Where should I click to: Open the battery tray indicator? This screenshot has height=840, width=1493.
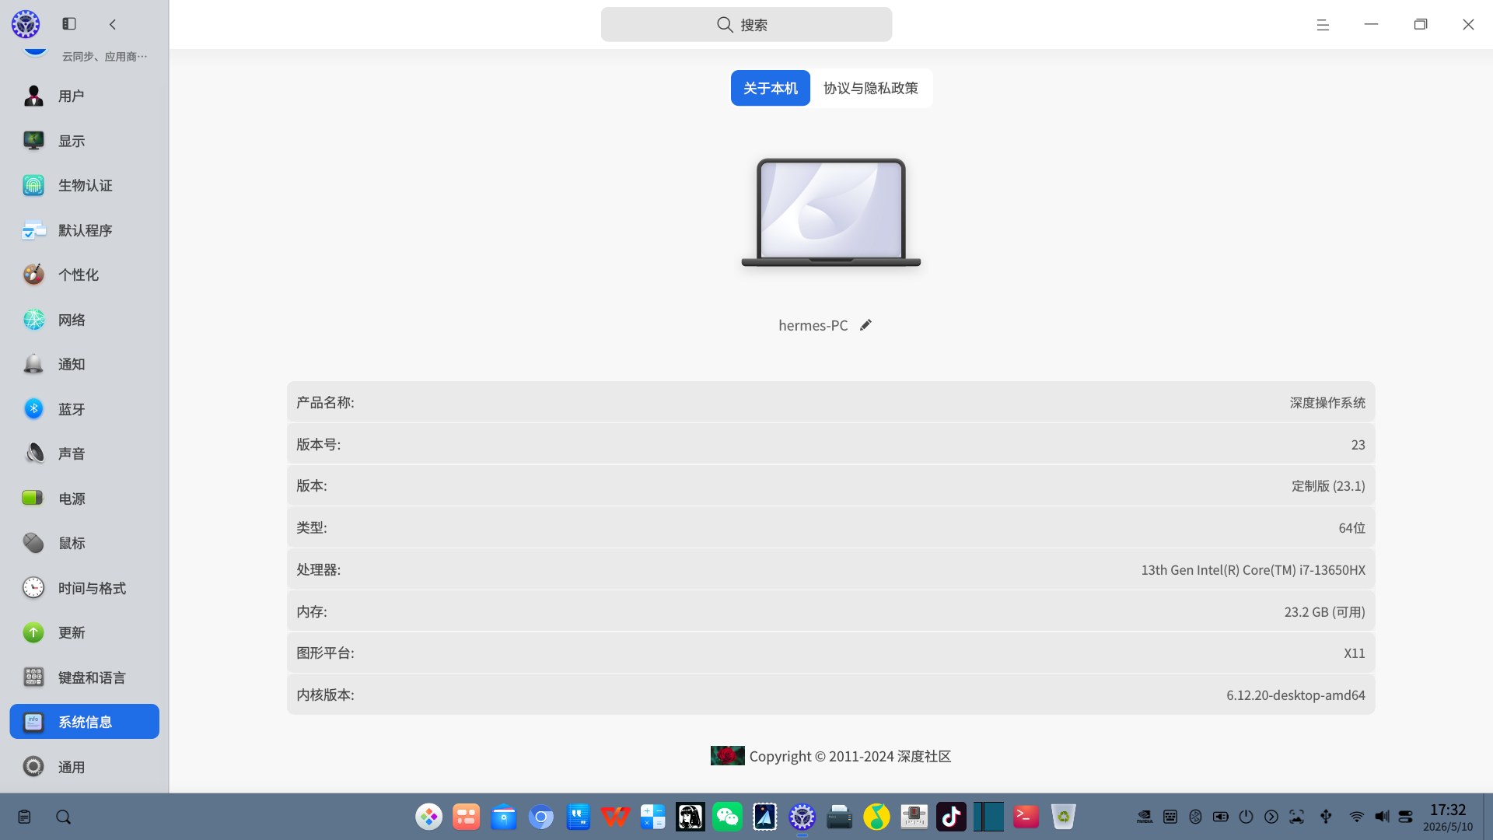pyautogui.click(x=1221, y=817)
